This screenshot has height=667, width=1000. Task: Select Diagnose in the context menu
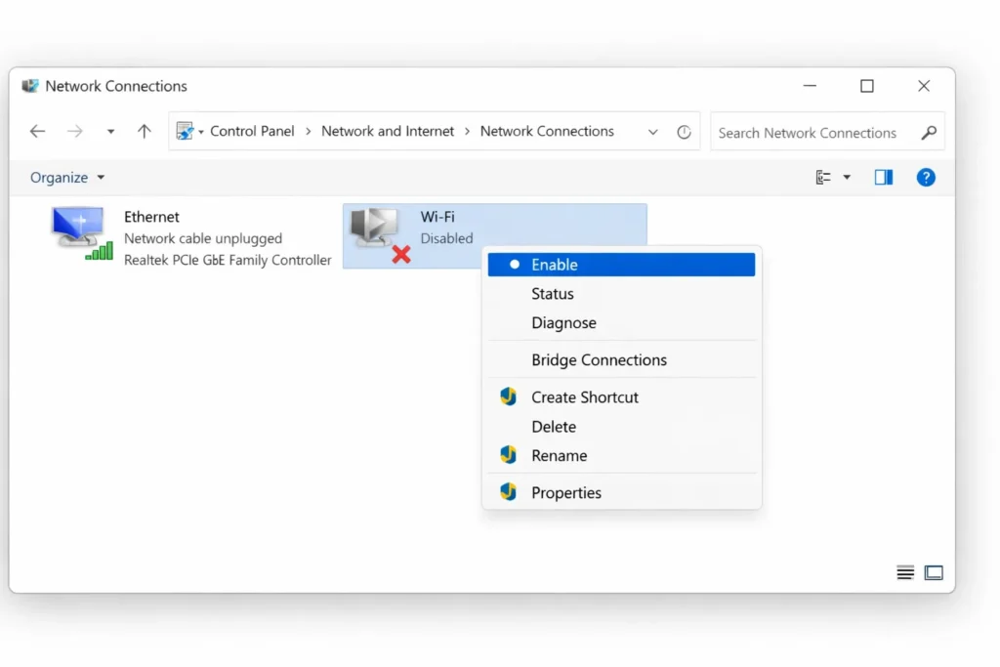pyautogui.click(x=563, y=323)
